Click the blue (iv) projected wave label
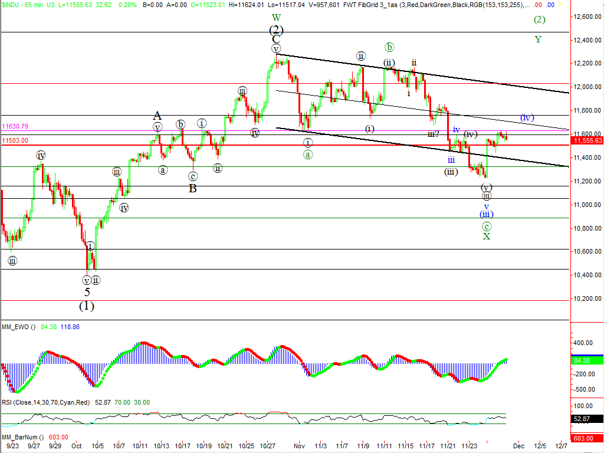The image size is (604, 453). click(527, 118)
